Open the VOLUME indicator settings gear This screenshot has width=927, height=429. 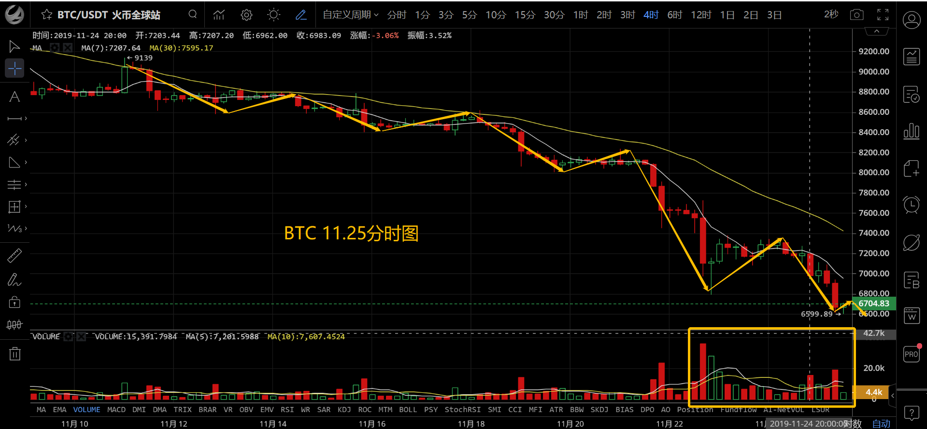[68, 336]
